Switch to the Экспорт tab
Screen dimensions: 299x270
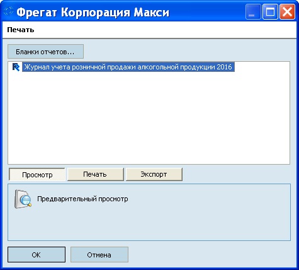[x=154, y=174]
